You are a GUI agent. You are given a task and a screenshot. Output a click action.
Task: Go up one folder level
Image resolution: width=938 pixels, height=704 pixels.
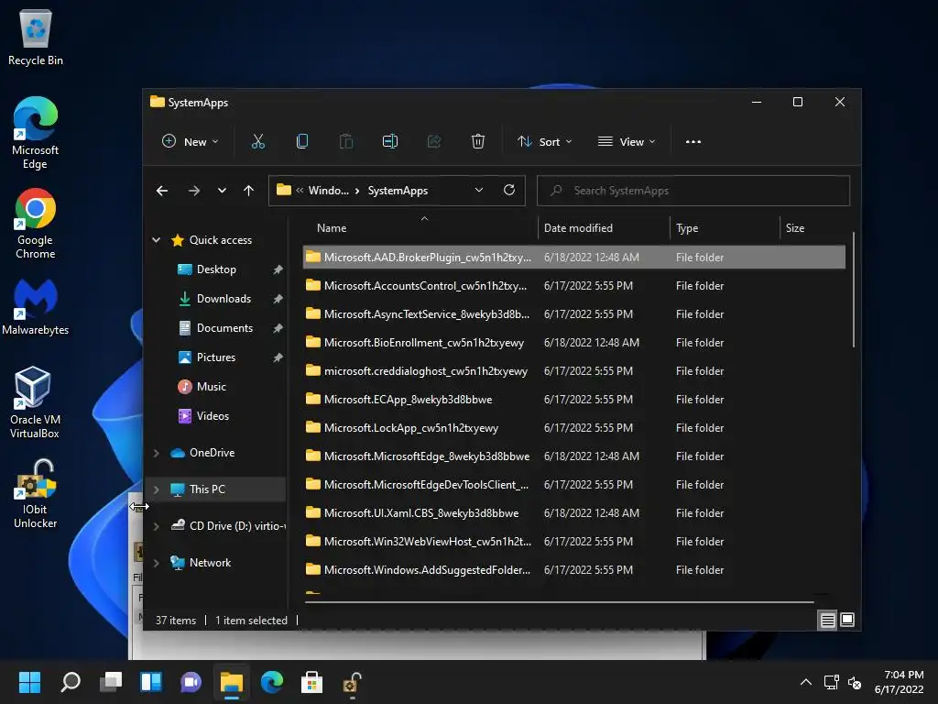click(249, 191)
